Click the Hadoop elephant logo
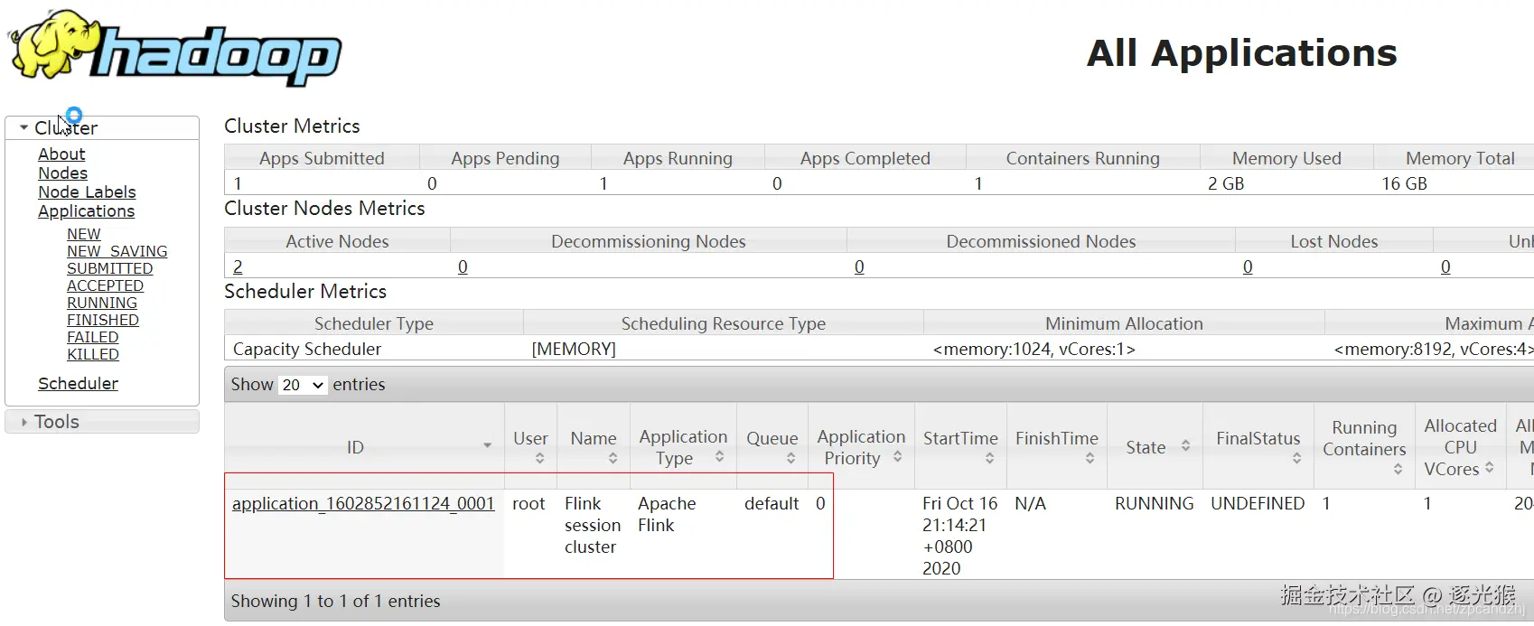Image resolution: width=1534 pixels, height=626 pixels. (x=175, y=48)
